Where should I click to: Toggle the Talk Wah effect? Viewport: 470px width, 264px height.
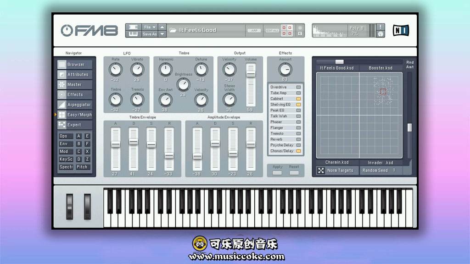pyautogui.click(x=298, y=116)
